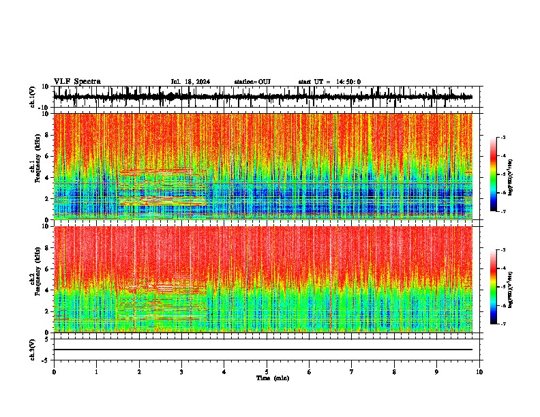The image size is (540, 417).
Task: Click the "8" tick on ch.2 frequency axis
Action: pyautogui.click(x=48, y=248)
